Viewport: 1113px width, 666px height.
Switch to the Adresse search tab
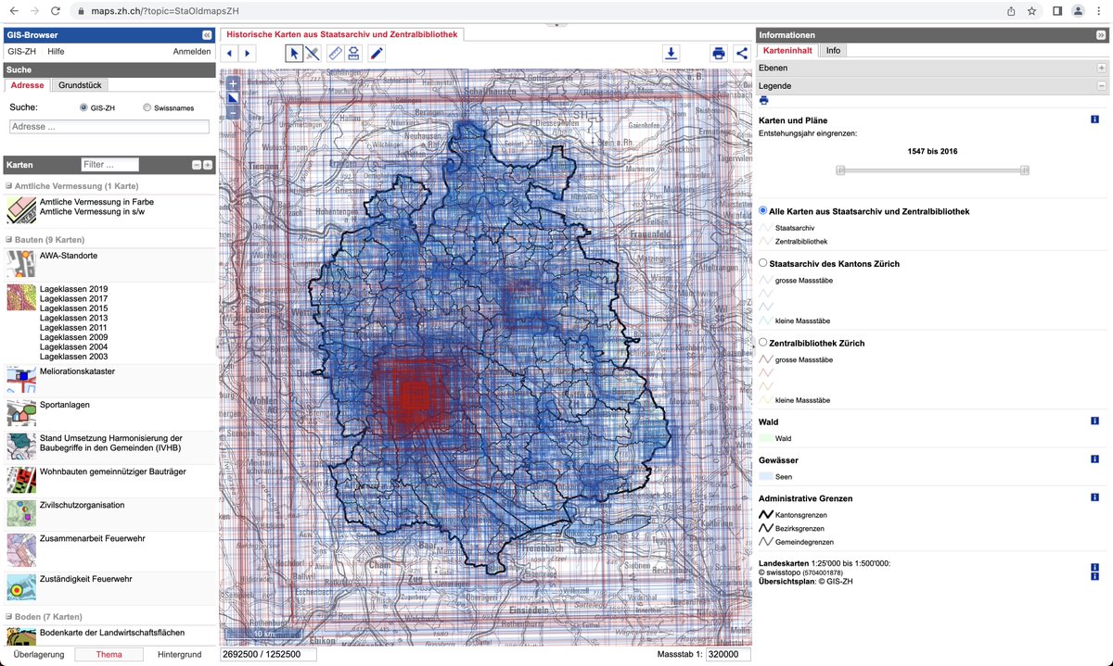coord(27,85)
